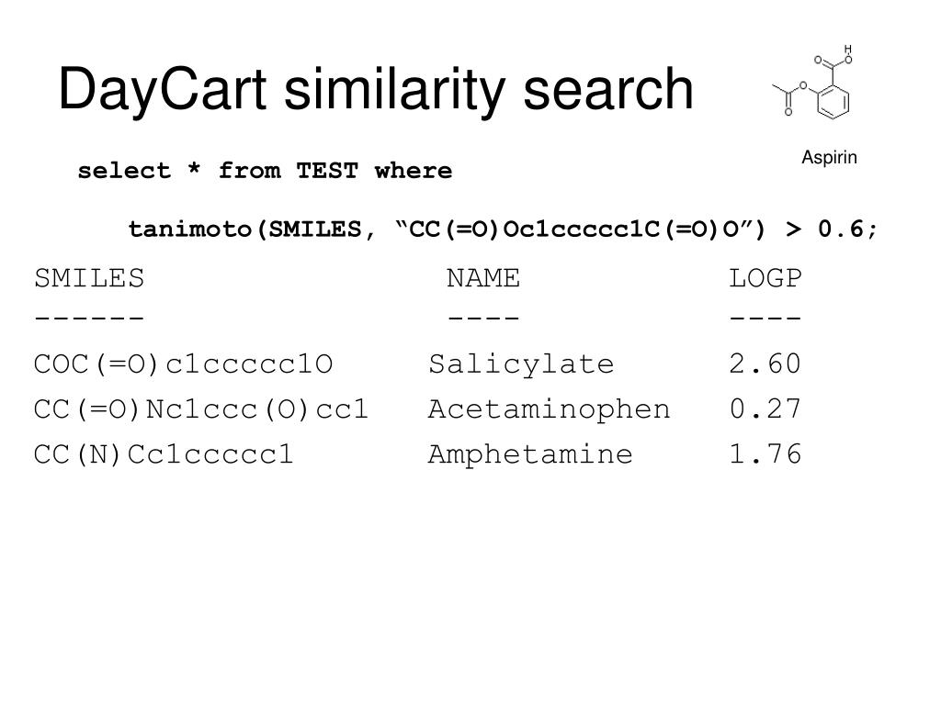Click the tanimoto function query line
The height and width of the screenshot is (705, 941).
[x=503, y=229]
